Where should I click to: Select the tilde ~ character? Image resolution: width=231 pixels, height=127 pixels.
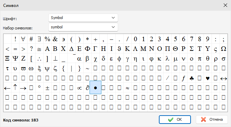[x=87, y=68]
